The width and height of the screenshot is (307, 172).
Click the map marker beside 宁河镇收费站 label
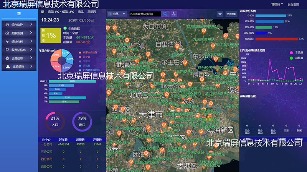coord(213,46)
